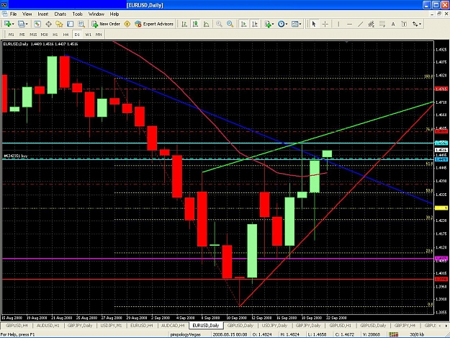Toggle chart Auto Scroll
Image resolution: width=450 pixels, height=338 pixels.
[243, 24]
